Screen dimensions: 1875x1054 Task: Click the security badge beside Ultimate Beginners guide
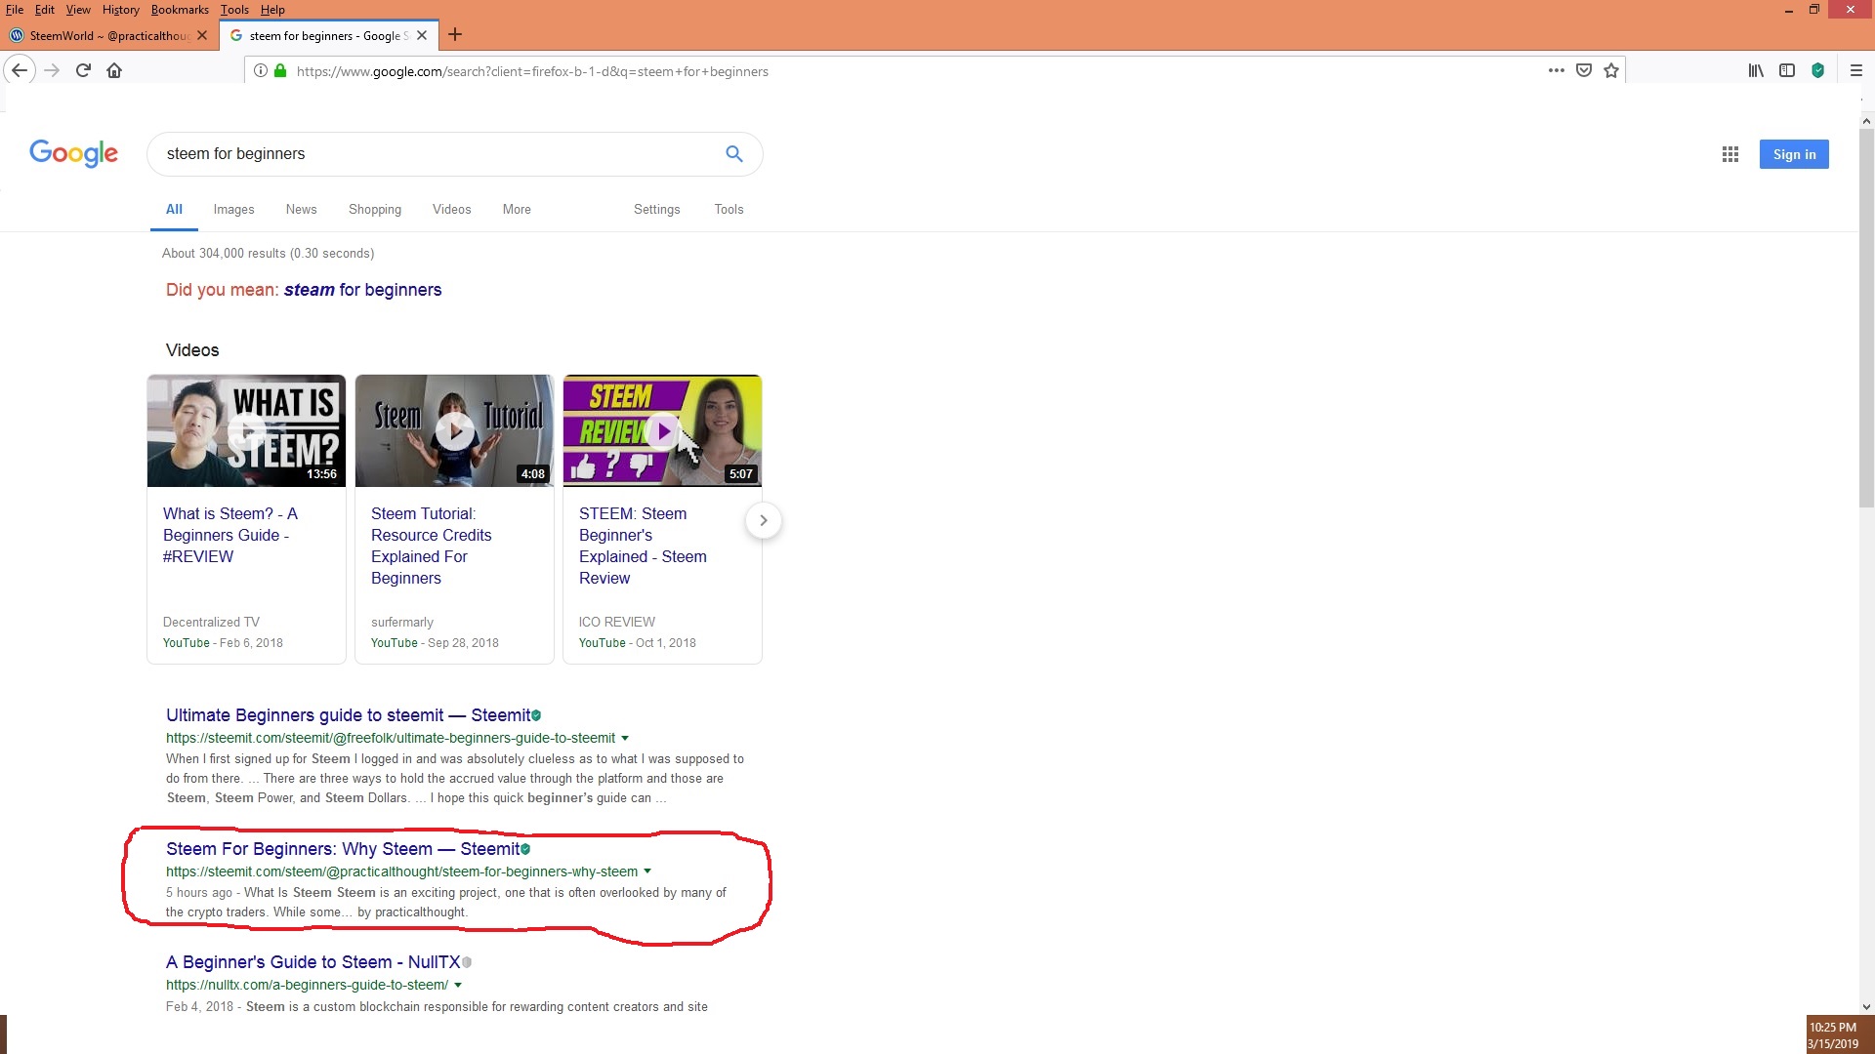pyautogui.click(x=536, y=715)
